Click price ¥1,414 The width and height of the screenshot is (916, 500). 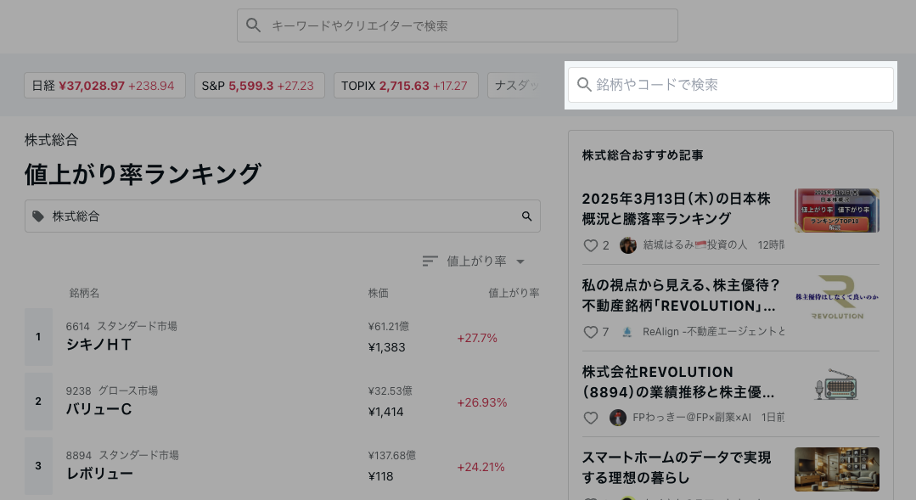coord(386,412)
